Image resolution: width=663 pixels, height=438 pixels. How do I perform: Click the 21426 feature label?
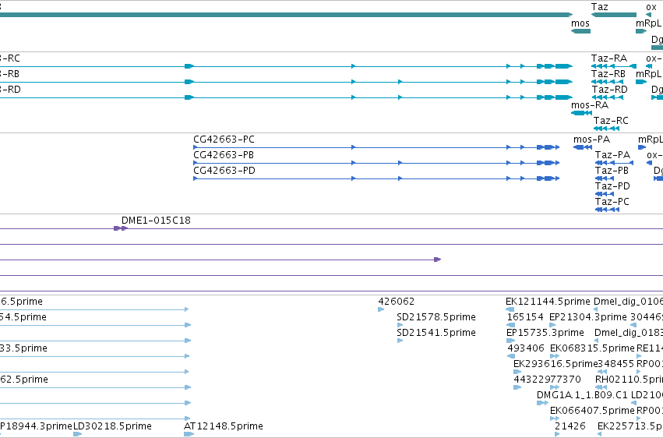coord(570,426)
